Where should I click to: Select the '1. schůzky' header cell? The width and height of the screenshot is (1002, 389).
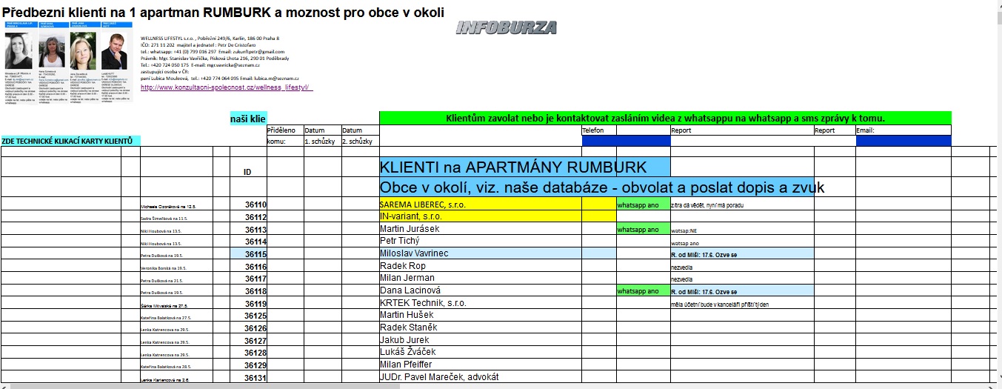(x=322, y=141)
